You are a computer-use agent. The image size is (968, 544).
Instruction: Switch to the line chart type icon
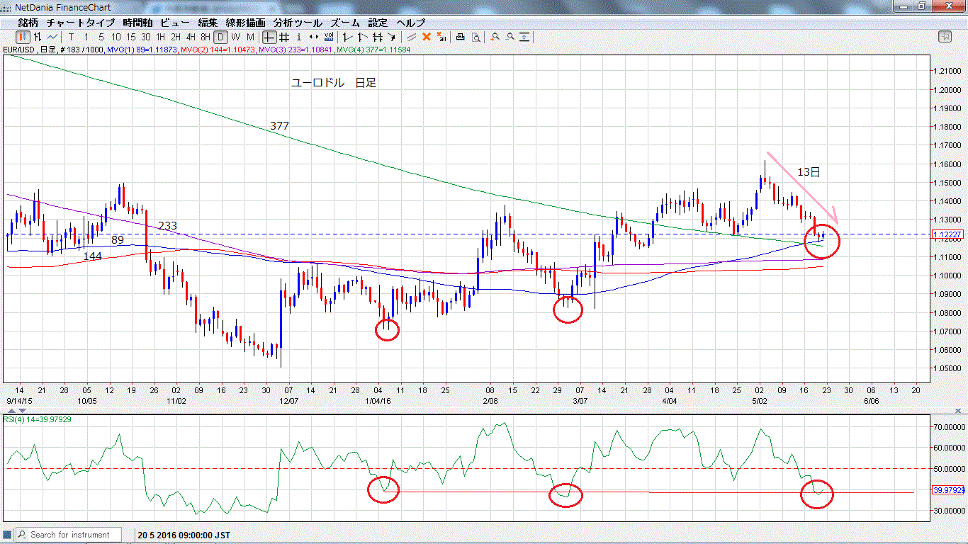(52, 37)
